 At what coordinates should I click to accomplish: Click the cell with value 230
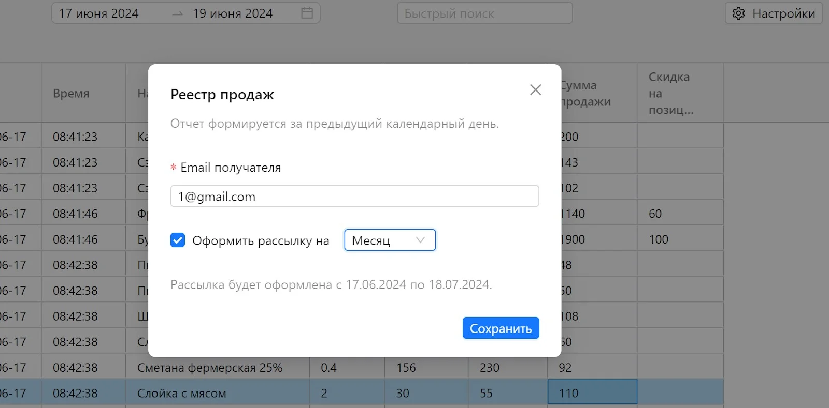pos(507,367)
